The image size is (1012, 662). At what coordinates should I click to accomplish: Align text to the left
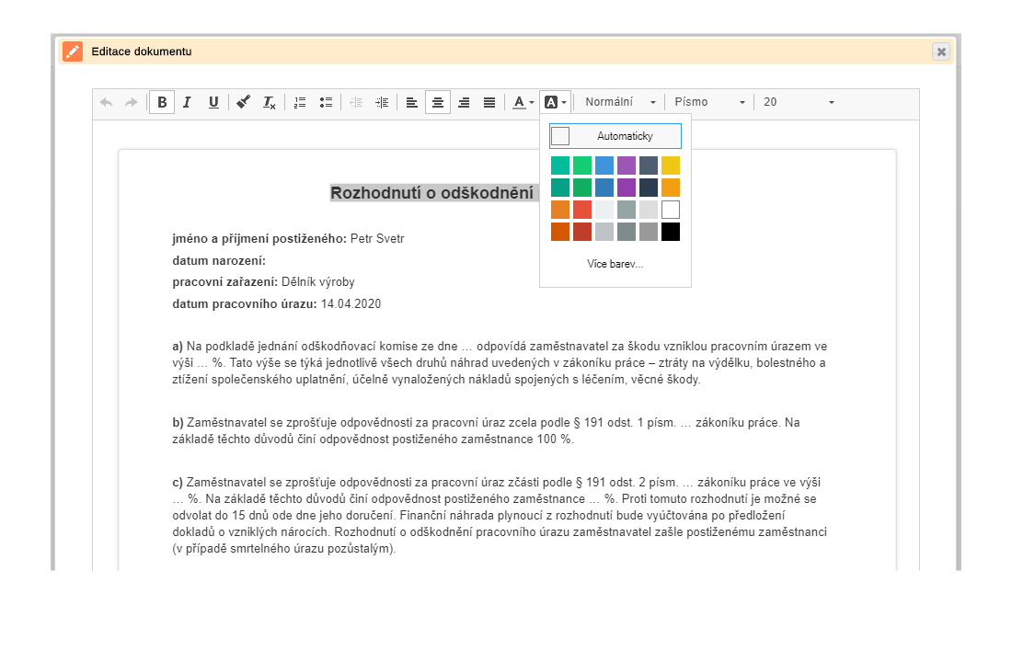tap(411, 102)
